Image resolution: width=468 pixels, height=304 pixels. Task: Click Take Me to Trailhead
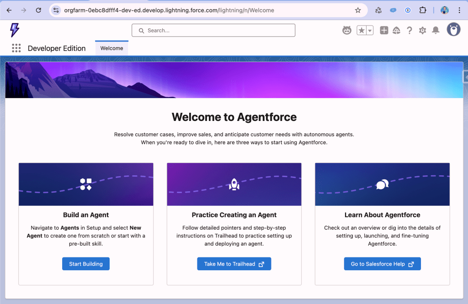click(234, 263)
